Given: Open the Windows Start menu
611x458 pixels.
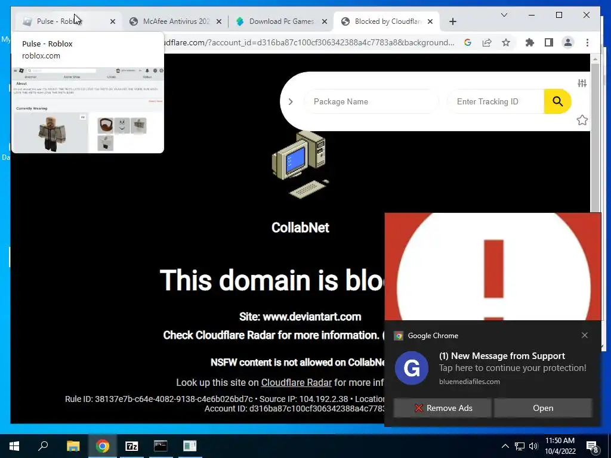Looking at the screenshot, I should [x=14, y=446].
